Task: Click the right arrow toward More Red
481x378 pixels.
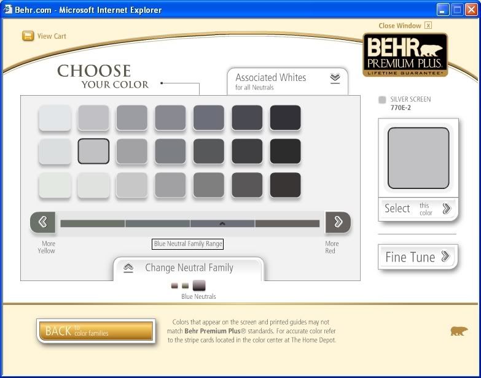Action: click(x=338, y=223)
